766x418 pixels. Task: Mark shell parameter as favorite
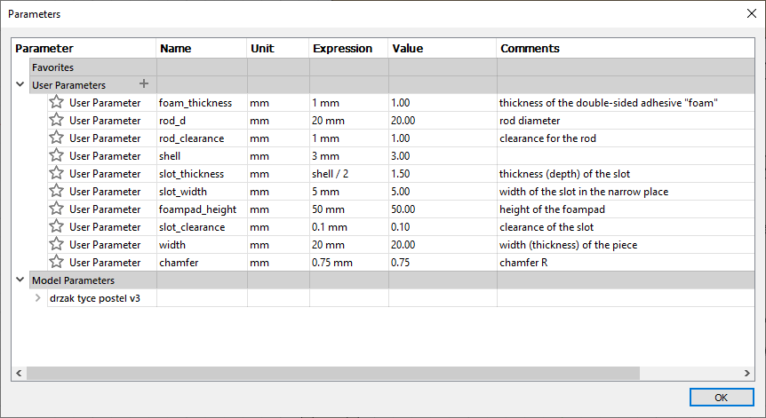click(57, 155)
